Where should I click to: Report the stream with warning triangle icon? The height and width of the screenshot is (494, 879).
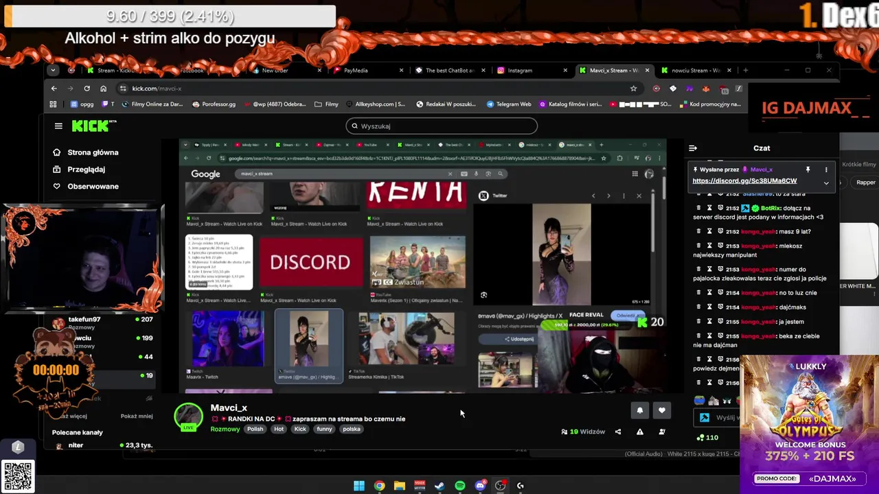[640, 432]
